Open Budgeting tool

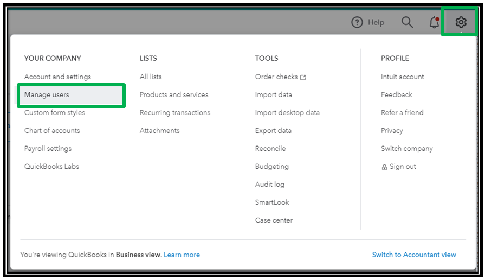272,167
